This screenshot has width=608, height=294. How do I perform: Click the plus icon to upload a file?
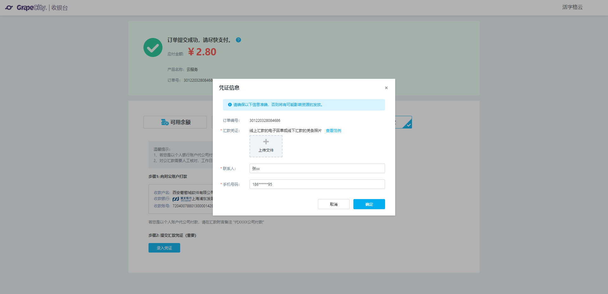pos(266,142)
